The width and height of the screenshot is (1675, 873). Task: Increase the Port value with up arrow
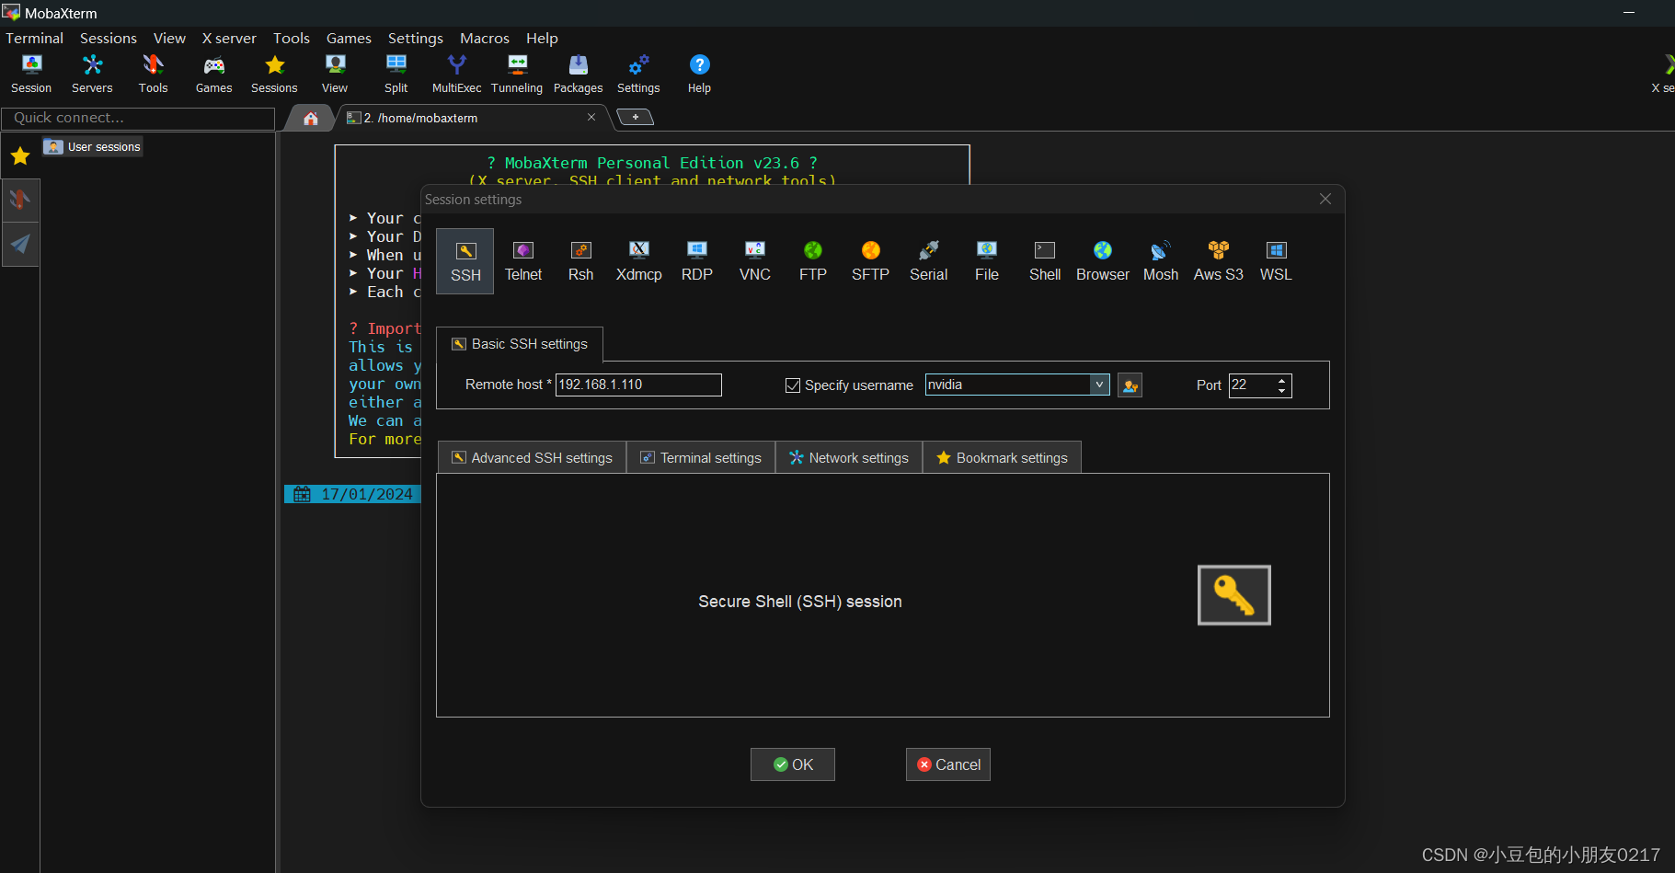1282,380
